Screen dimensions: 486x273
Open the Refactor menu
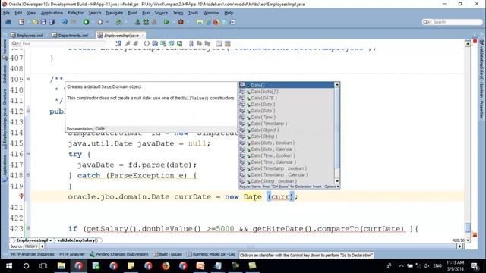75,13
